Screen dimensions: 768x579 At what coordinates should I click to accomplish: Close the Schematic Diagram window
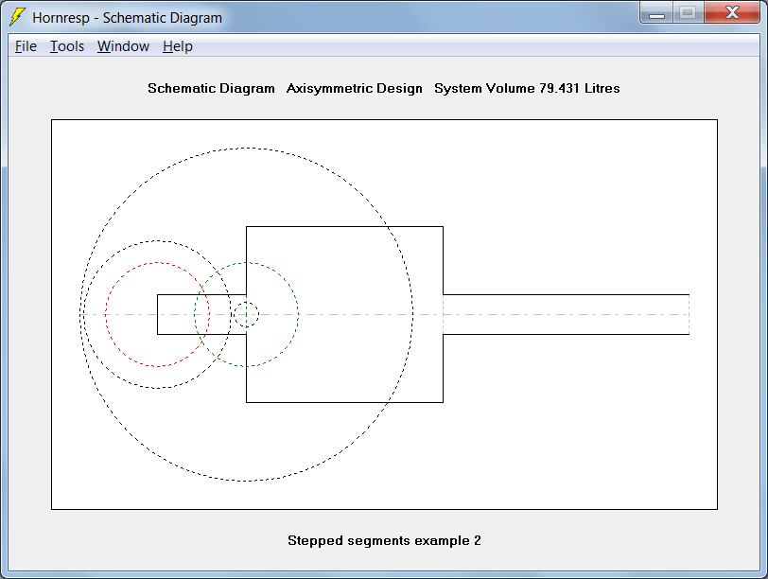(x=732, y=13)
